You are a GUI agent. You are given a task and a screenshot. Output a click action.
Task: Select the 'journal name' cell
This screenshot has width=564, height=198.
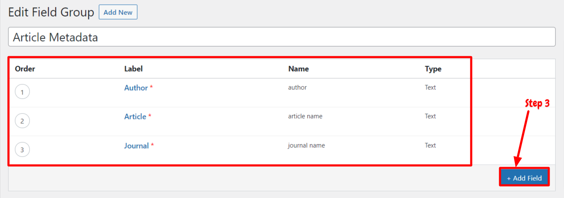306,146
